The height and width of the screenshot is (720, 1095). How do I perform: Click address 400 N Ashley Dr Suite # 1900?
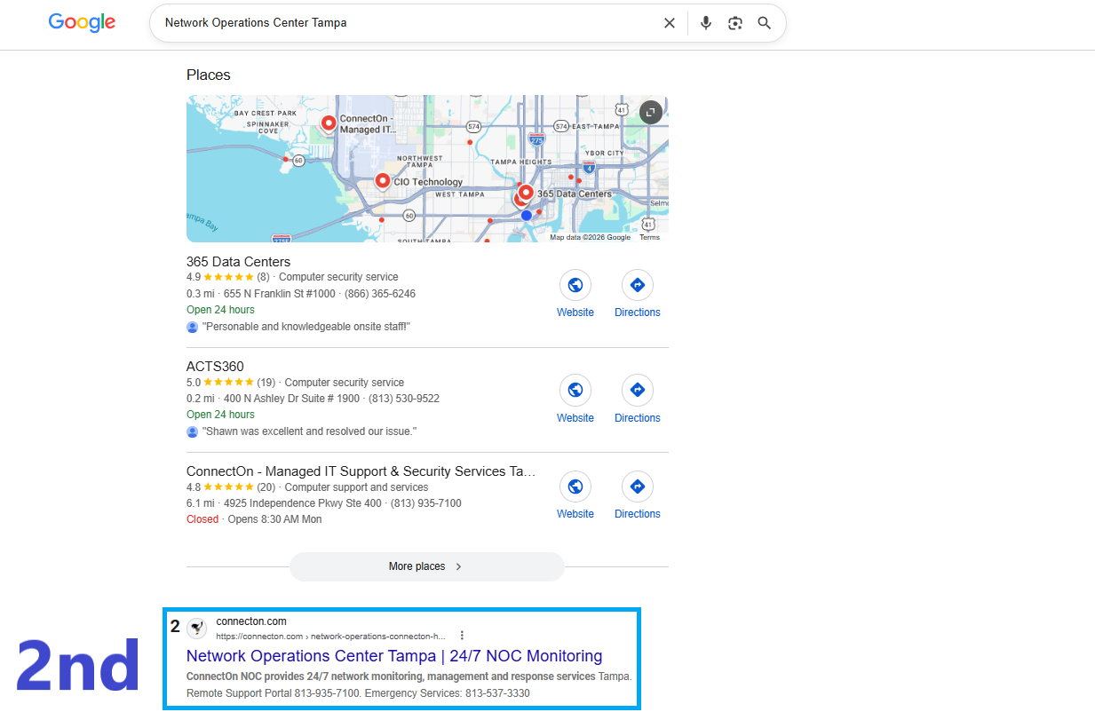click(291, 399)
